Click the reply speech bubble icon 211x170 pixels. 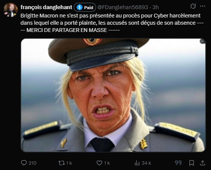pyautogui.click(x=24, y=163)
